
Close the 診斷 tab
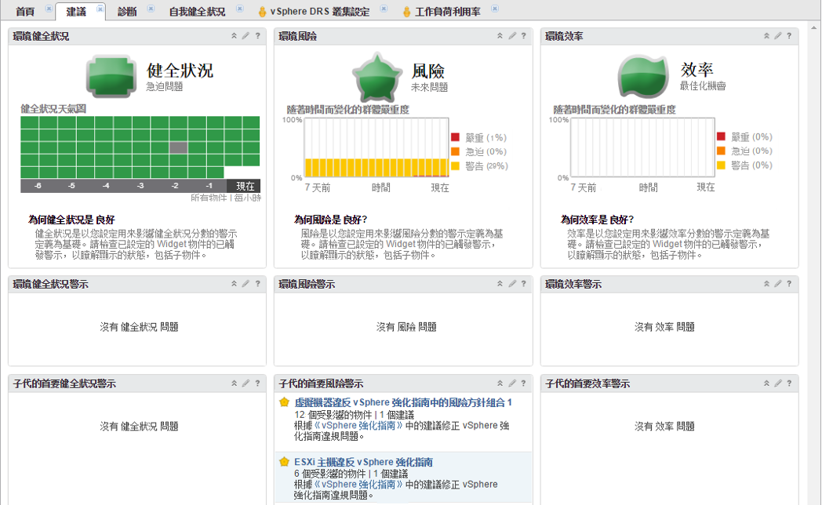coord(151,9)
